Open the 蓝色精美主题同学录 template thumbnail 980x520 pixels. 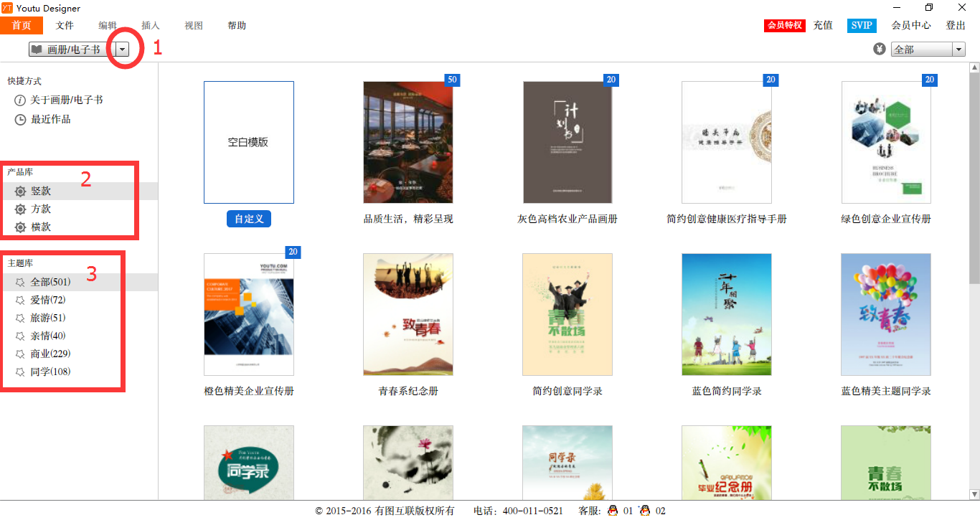(x=886, y=314)
